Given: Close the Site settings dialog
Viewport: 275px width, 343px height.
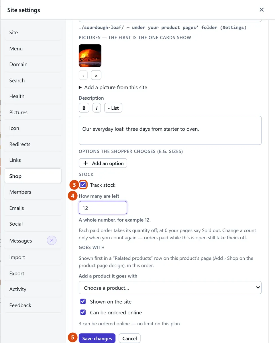Looking at the screenshot, I should coord(262,10).
